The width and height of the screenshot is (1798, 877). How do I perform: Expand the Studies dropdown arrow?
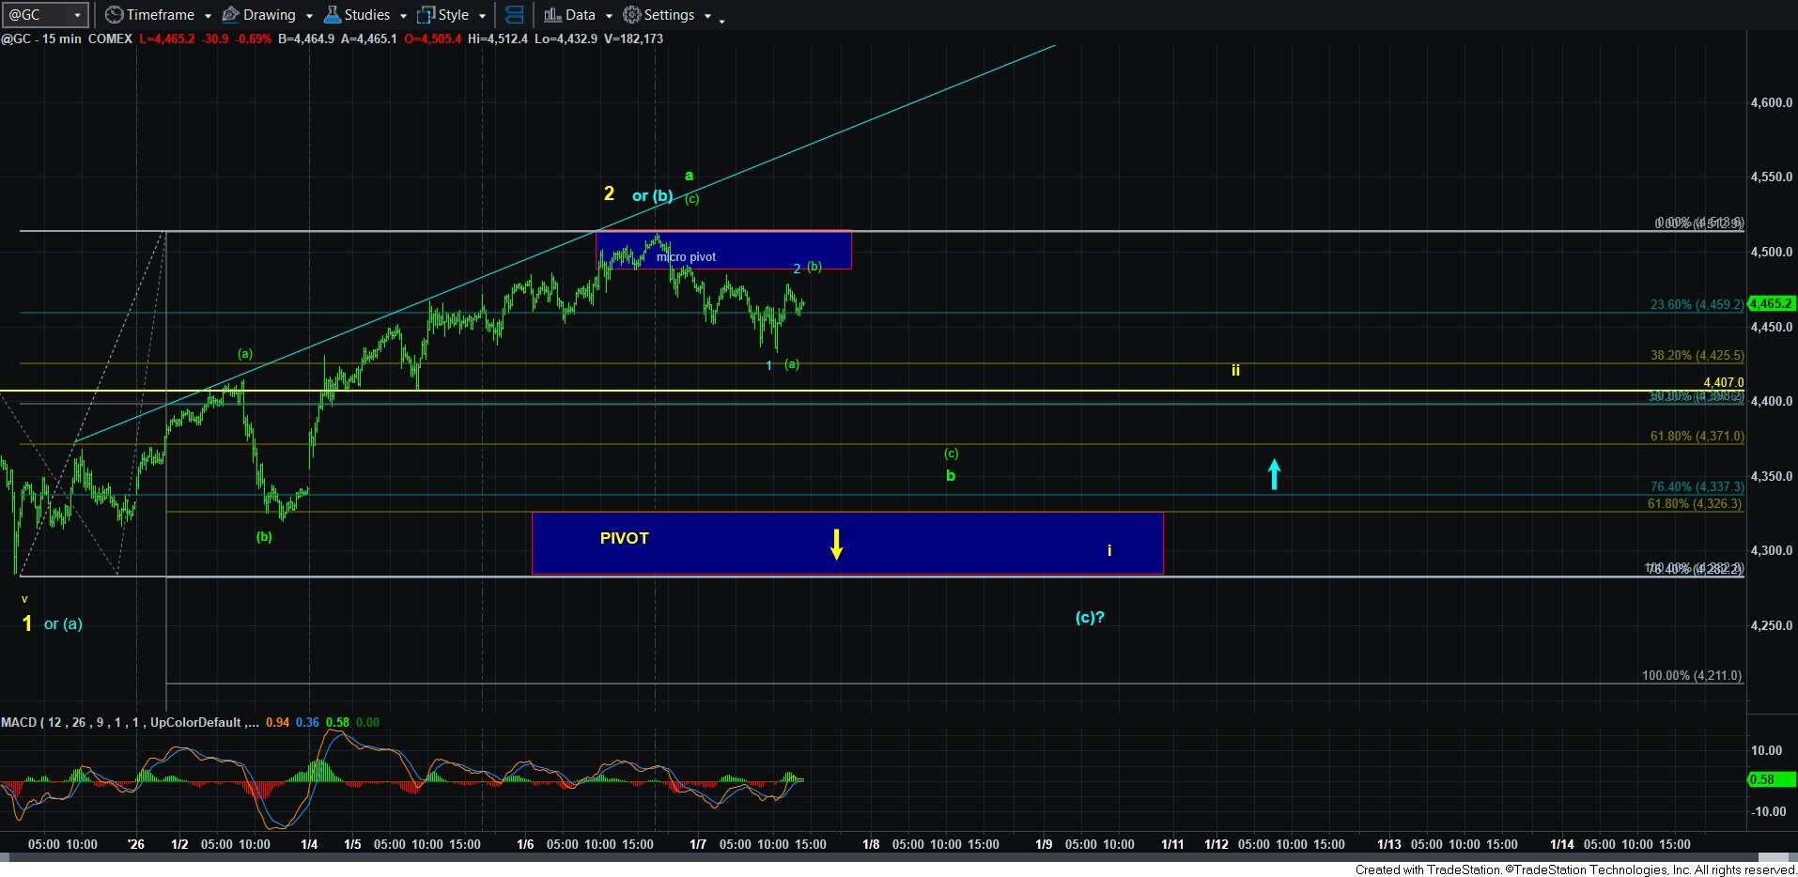(403, 16)
